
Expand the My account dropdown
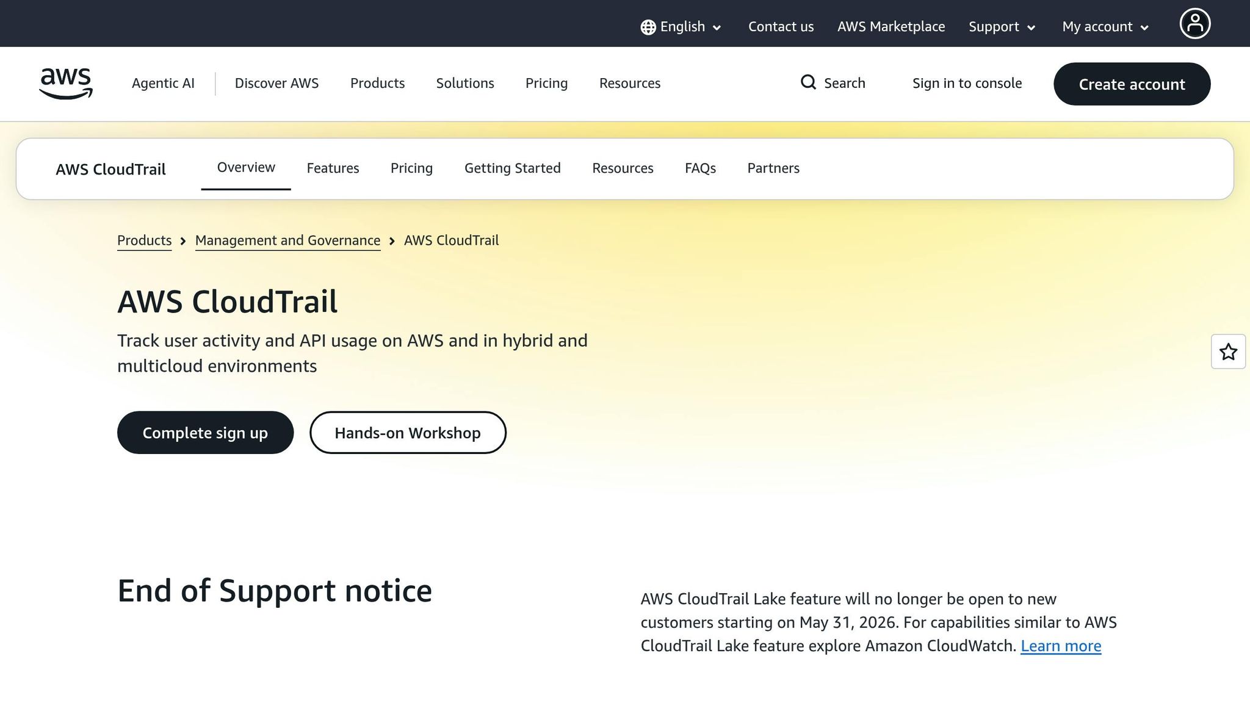[1105, 27]
